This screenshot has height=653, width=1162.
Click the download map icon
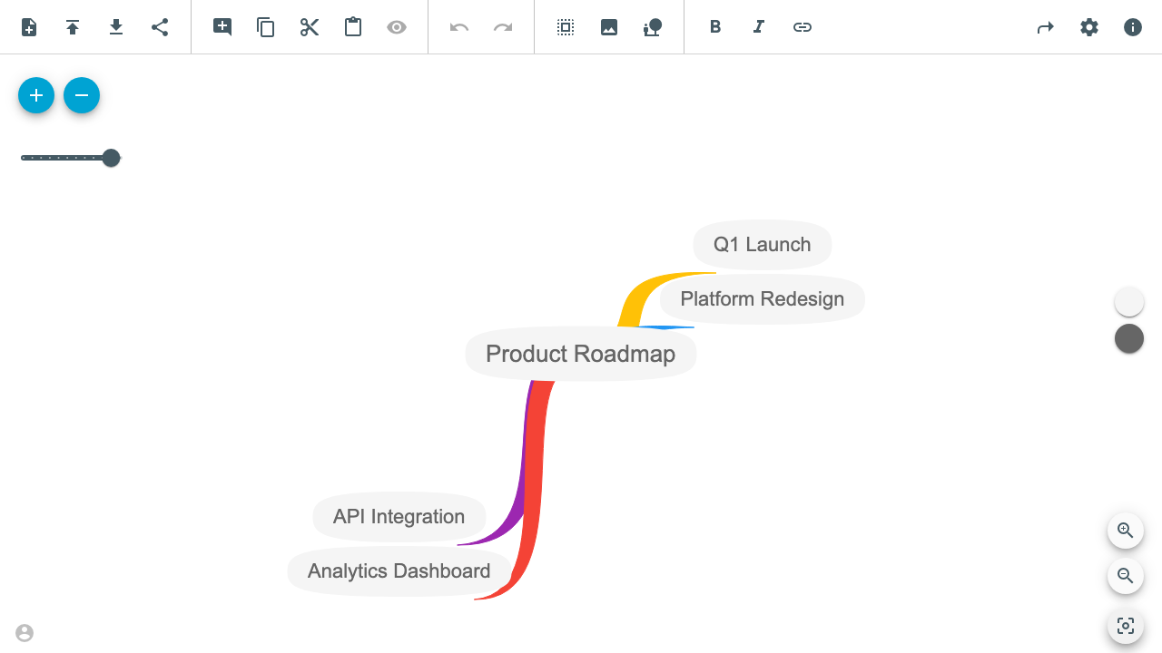coord(116,27)
